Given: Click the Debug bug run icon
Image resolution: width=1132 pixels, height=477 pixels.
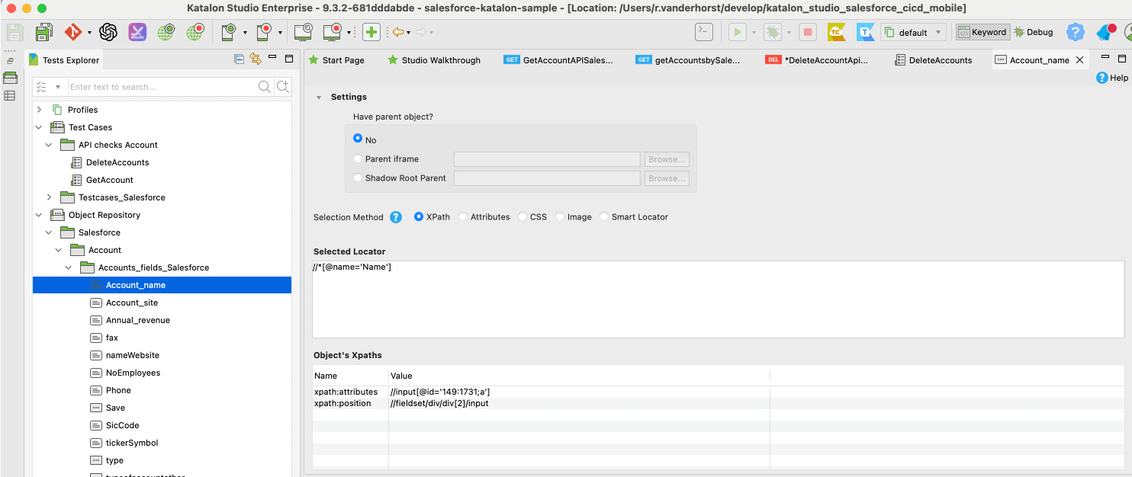Looking at the screenshot, I should point(773,32).
